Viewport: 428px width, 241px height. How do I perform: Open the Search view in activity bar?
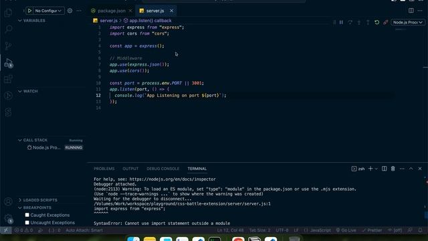8,29
